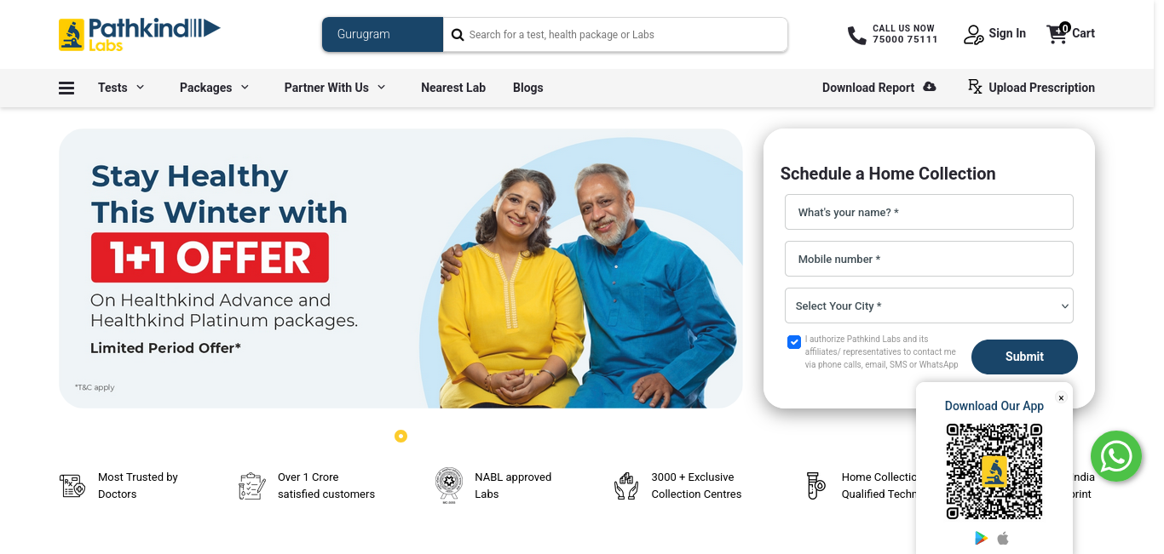Go to the Blogs menu item
Screen dimensions: 1164x554
(528, 88)
